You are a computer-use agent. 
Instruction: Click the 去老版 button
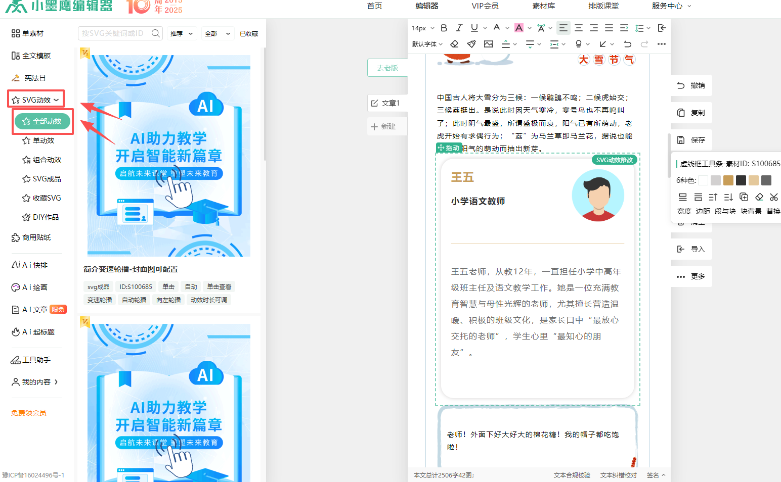[x=387, y=68]
